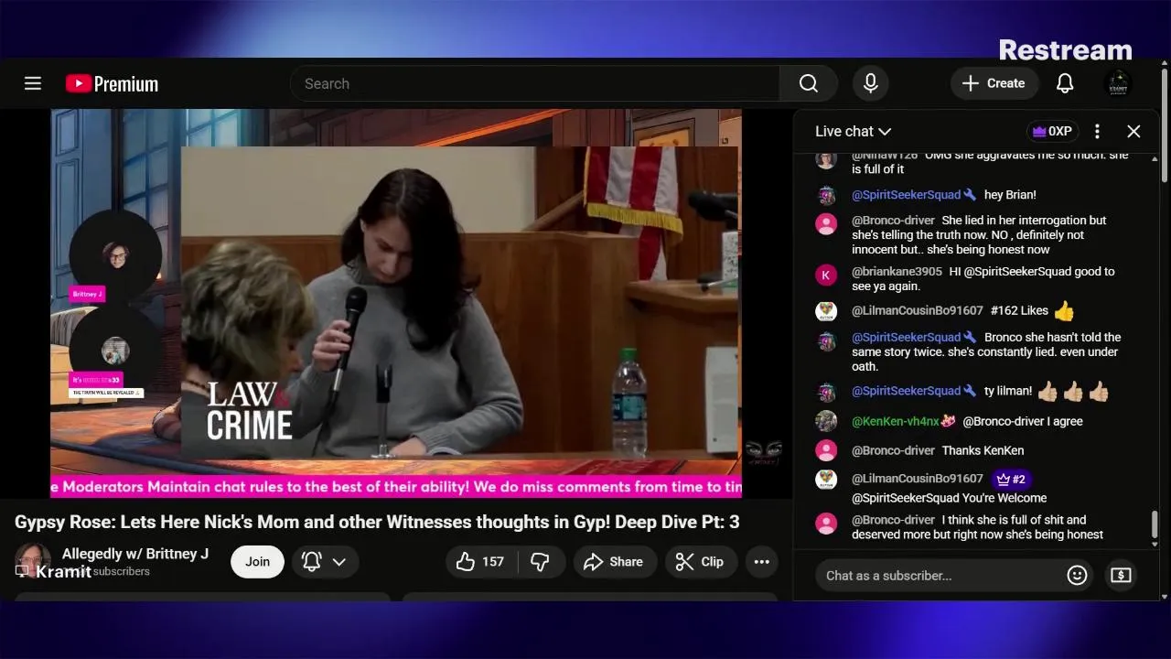Open Super Chat dollar icon
1171x659 pixels.
click(x=1121, y=575)
